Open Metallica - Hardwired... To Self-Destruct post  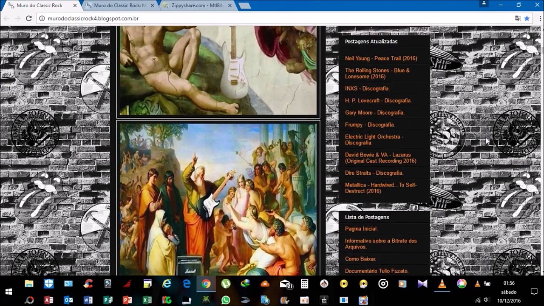pyautogui.click(x=381, y=188)
